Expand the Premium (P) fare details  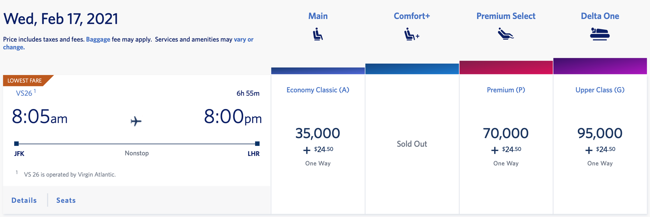coord(505,90)
